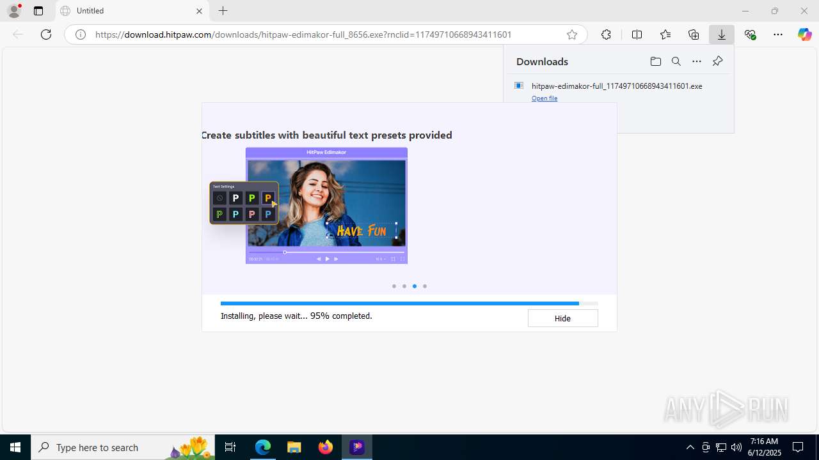Open the network tray icon
The height and width of the screenshot is (460, 819).
point(721,447)
